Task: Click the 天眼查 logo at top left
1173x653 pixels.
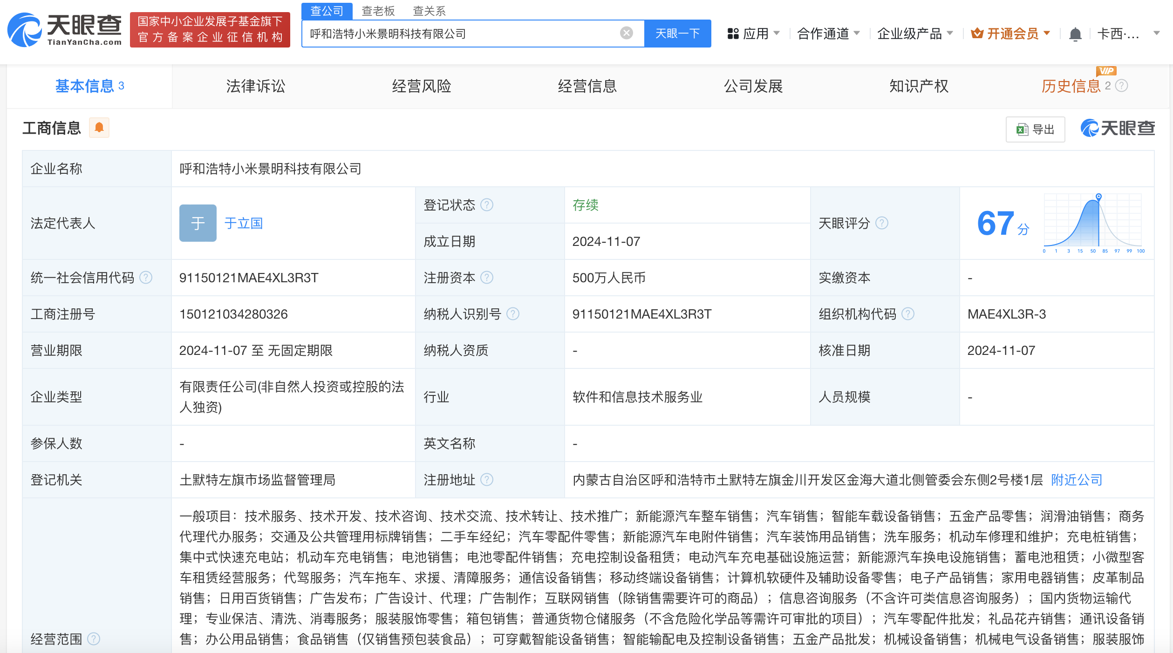Action: 65,30
